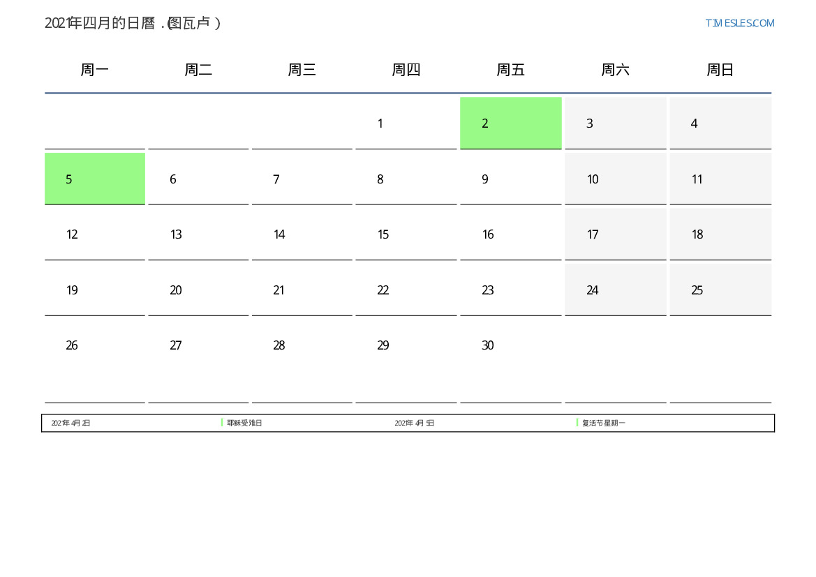This screenshot has width=816, height=577.
Task: Click the 周日 column header
Action: pos(720,70)
